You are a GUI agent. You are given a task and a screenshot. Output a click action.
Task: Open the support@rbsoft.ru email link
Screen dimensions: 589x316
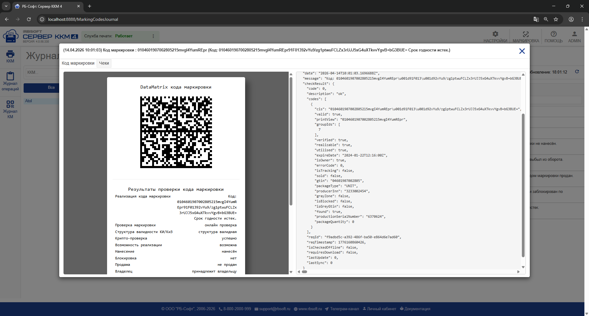(272, 309)
